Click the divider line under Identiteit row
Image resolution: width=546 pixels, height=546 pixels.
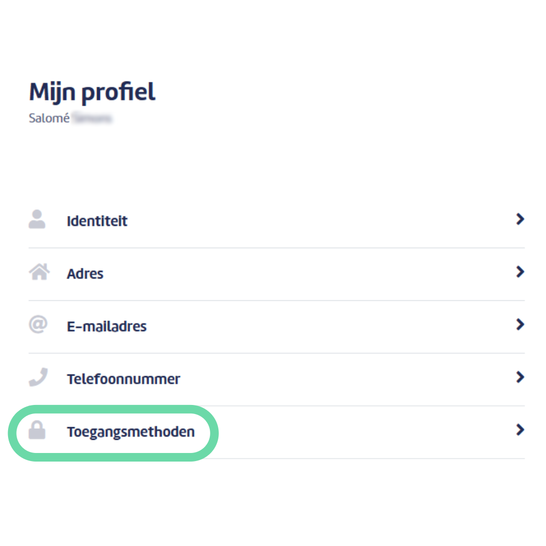[277, 248]
